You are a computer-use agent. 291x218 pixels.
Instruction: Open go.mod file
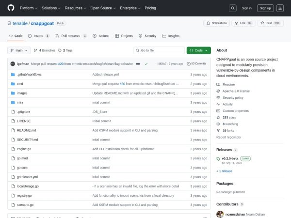(22, 158)
